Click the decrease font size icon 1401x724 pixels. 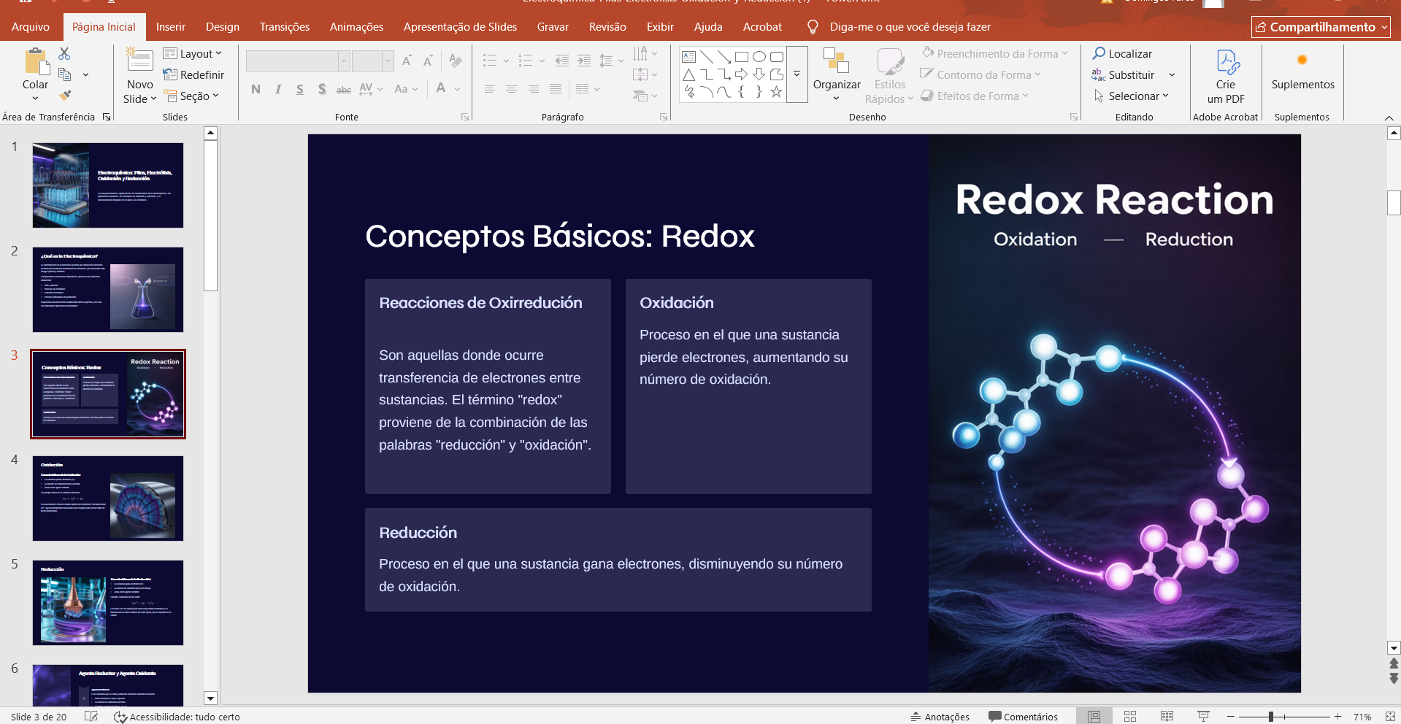428,61
